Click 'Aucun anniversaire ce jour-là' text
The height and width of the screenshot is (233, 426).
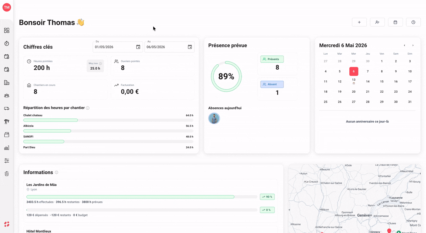tap(367, 121)
